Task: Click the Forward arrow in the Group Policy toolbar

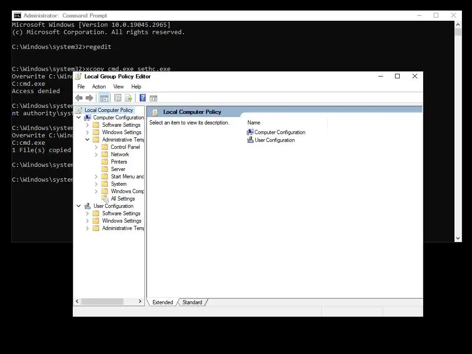Action: [x=89, y=98]
